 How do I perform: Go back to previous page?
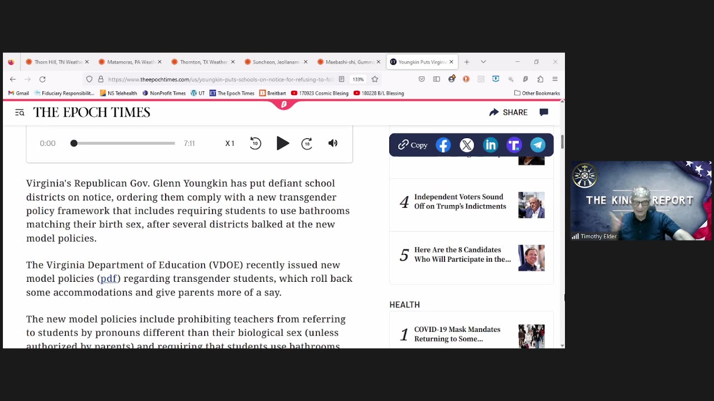(13, 79)
